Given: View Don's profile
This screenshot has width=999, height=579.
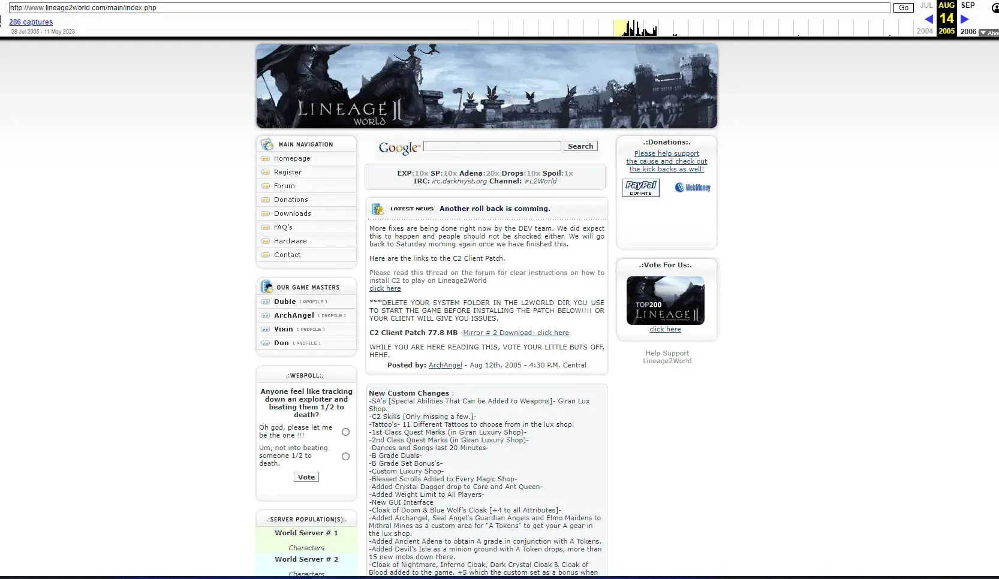Looking at the screenshot, I should click(x=306, y=343).
